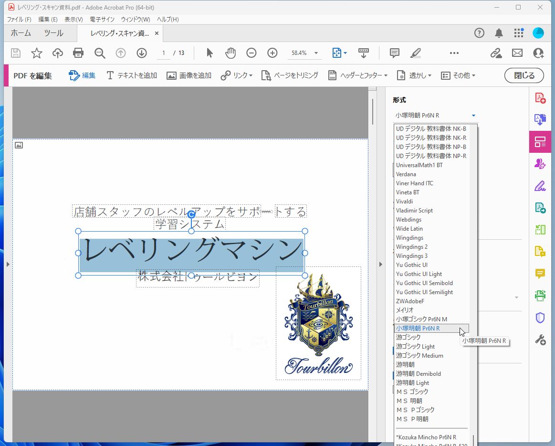The image size is (555, 446).
Task: Click Add Text button
Action: coord(132,75)
